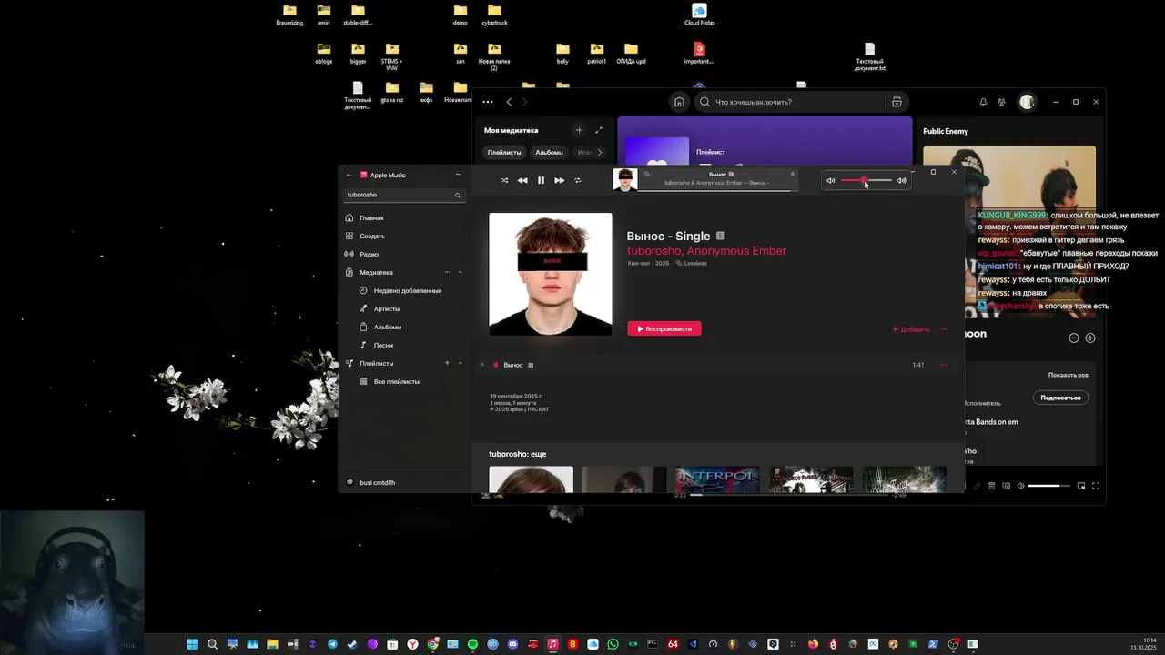1165x655 pixels.
Task: Click the tuborosho search field
Action: 403,195
